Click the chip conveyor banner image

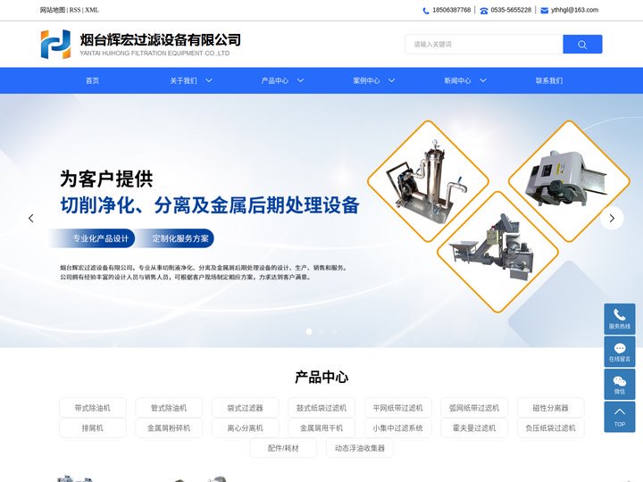click(x=497, y=252)
